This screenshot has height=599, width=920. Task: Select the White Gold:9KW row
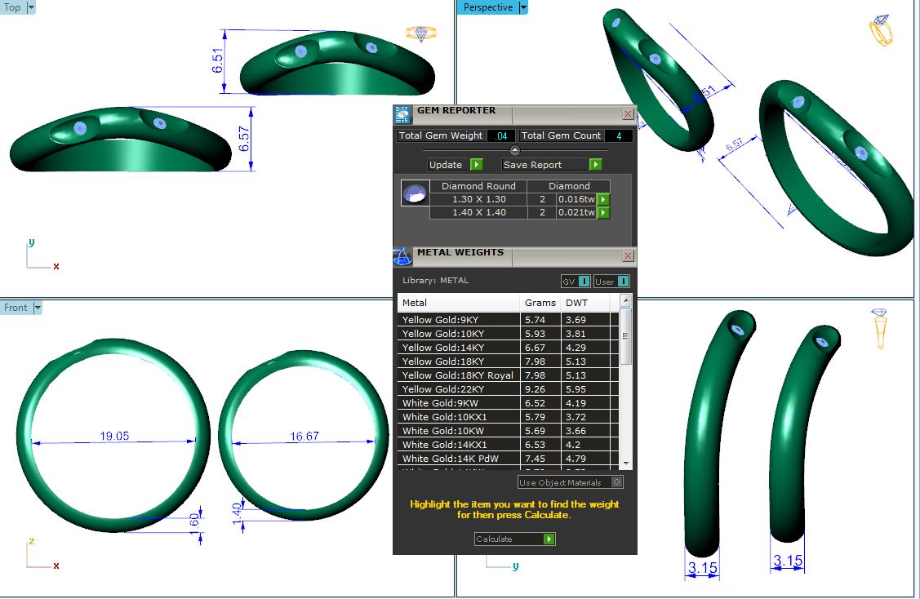(459, 403)
